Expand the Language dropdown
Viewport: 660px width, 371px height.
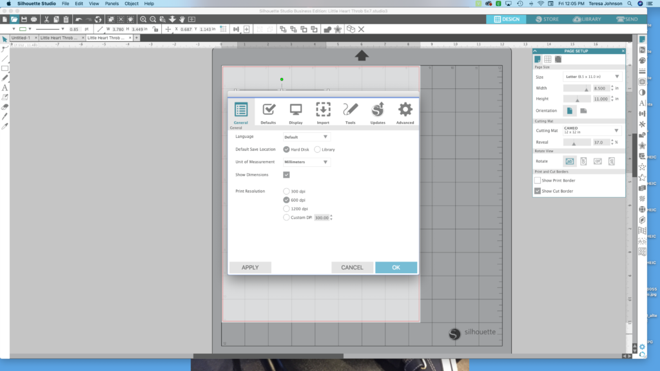tap(307, 137)
